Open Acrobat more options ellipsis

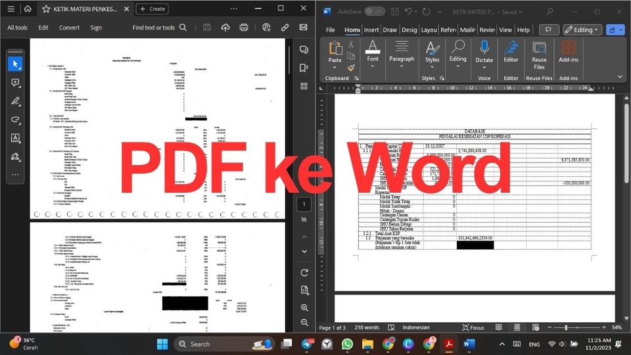point(234,9)
